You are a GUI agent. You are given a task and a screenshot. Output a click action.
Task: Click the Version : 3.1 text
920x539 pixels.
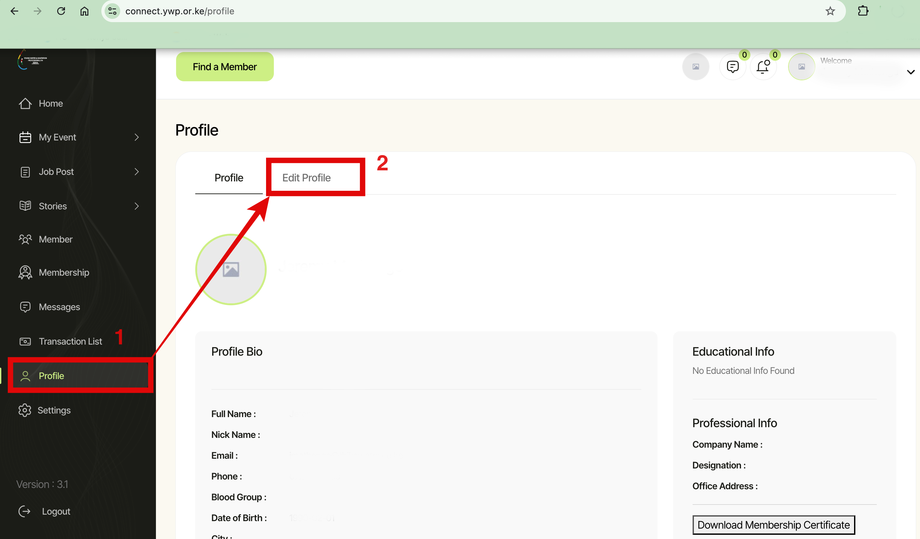[x=42, y=484]
